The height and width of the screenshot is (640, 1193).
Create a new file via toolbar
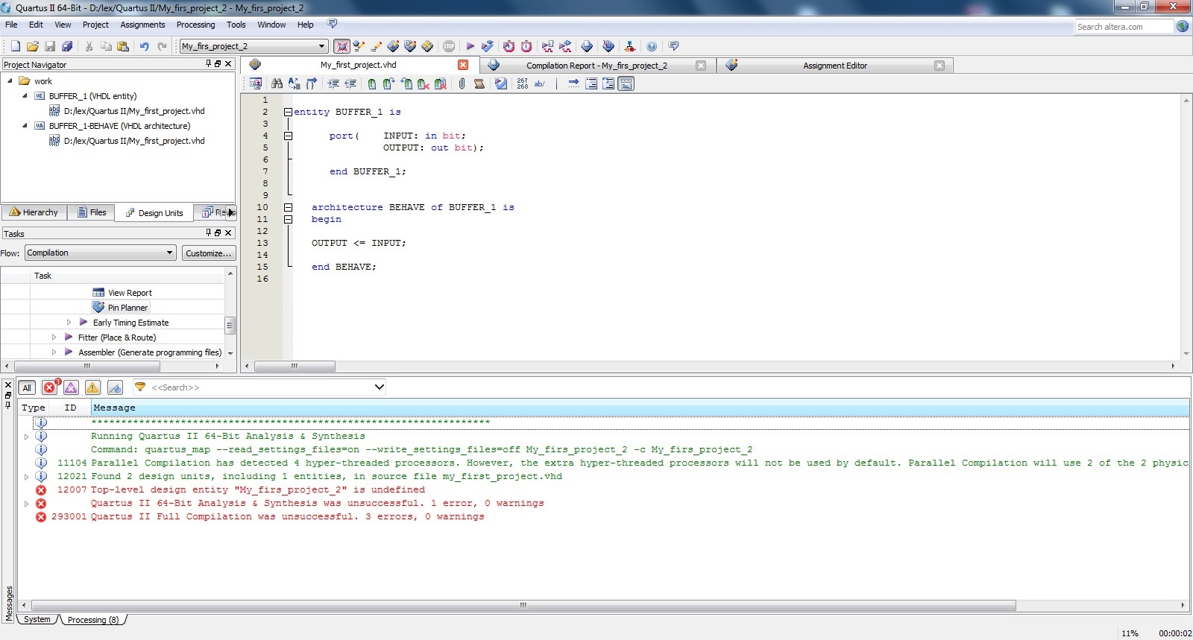[16, 46]
